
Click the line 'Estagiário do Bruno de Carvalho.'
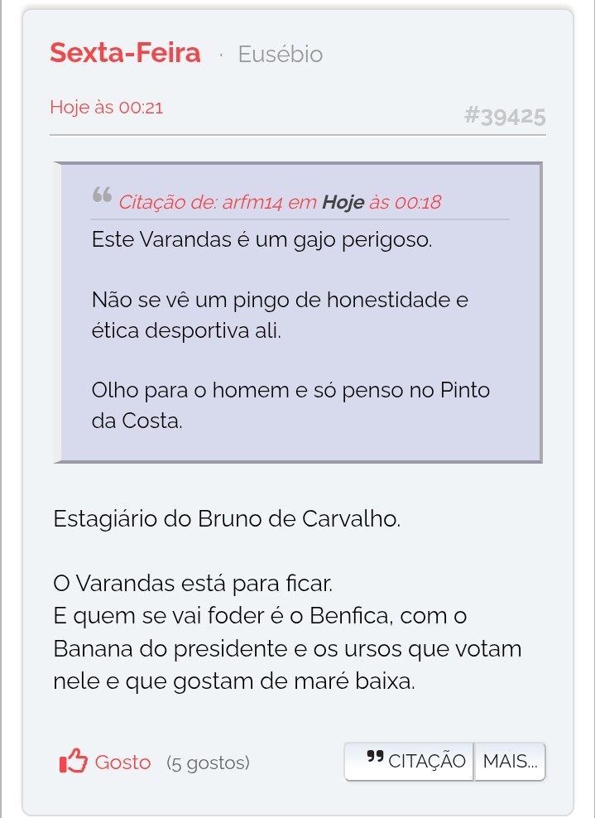pos(227,520)
